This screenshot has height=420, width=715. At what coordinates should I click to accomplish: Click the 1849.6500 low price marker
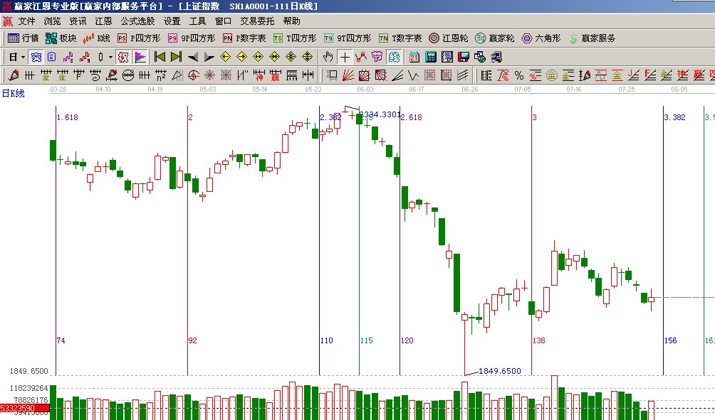[x=499, y=371]
